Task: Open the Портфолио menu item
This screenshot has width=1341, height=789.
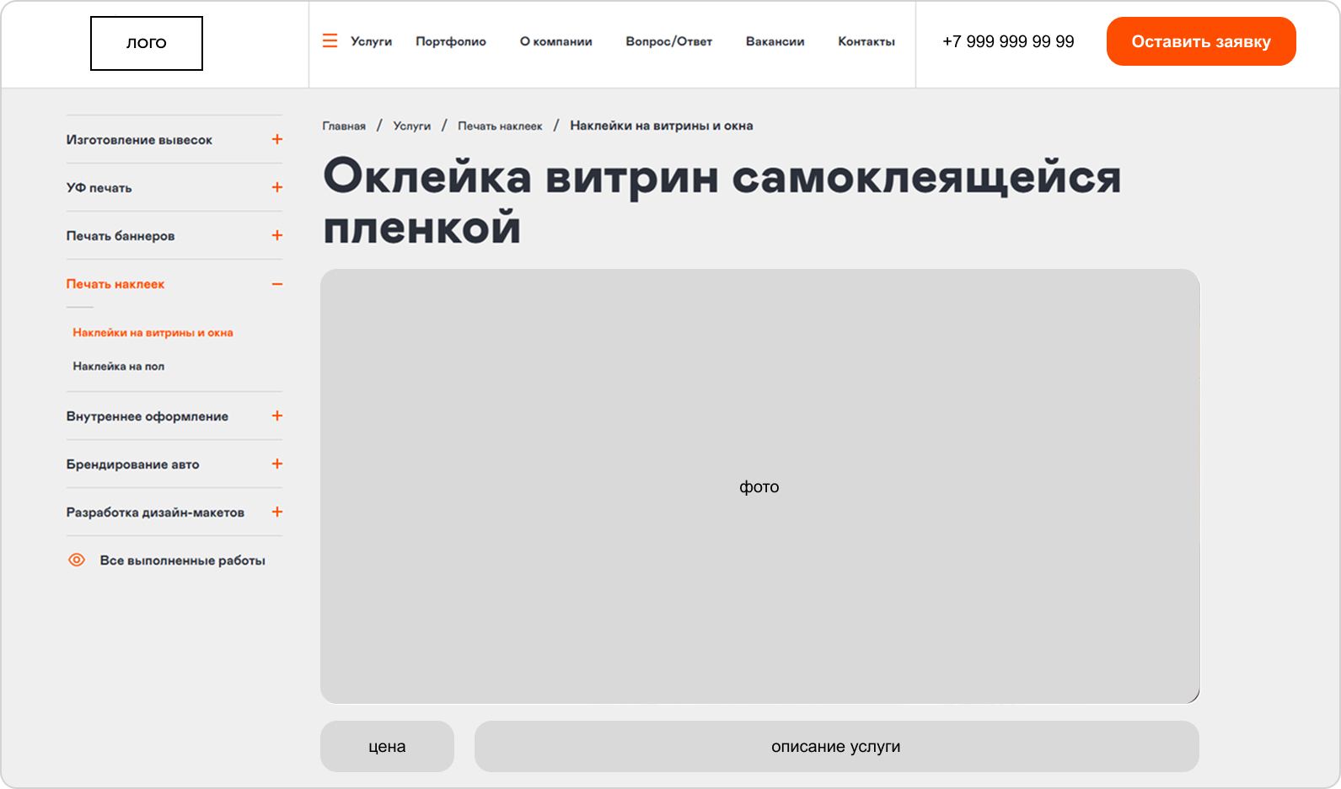Action: (451, 41)
